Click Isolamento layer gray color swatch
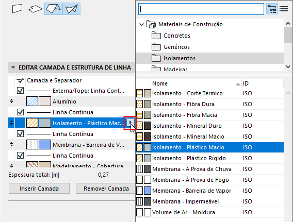The image size is (293, 222). [45, 123]
